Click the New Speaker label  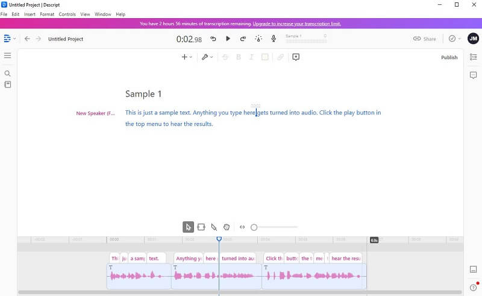(95, 113)
